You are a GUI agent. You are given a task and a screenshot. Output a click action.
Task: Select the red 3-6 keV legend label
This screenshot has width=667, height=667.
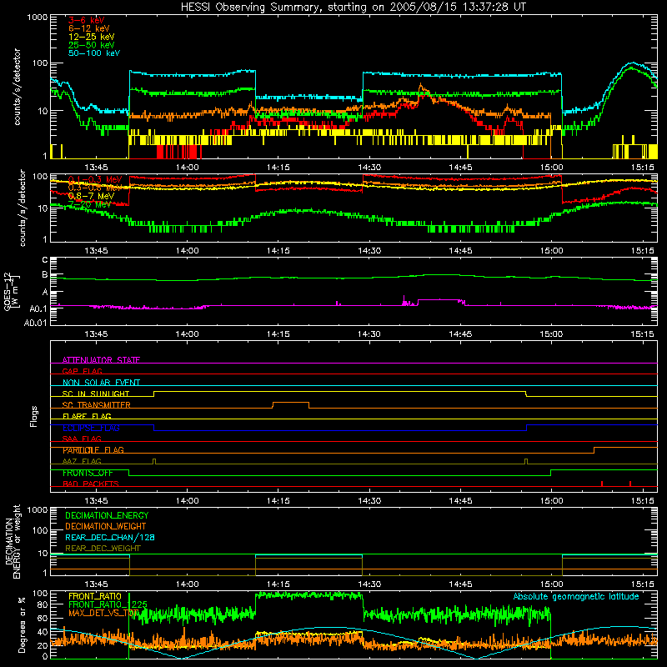click(87, 20)
